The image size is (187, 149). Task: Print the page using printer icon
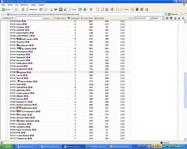tap(51, 9)
